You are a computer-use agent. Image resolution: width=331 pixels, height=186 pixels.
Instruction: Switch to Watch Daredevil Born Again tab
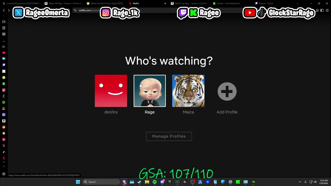click(x=106, y=3)
